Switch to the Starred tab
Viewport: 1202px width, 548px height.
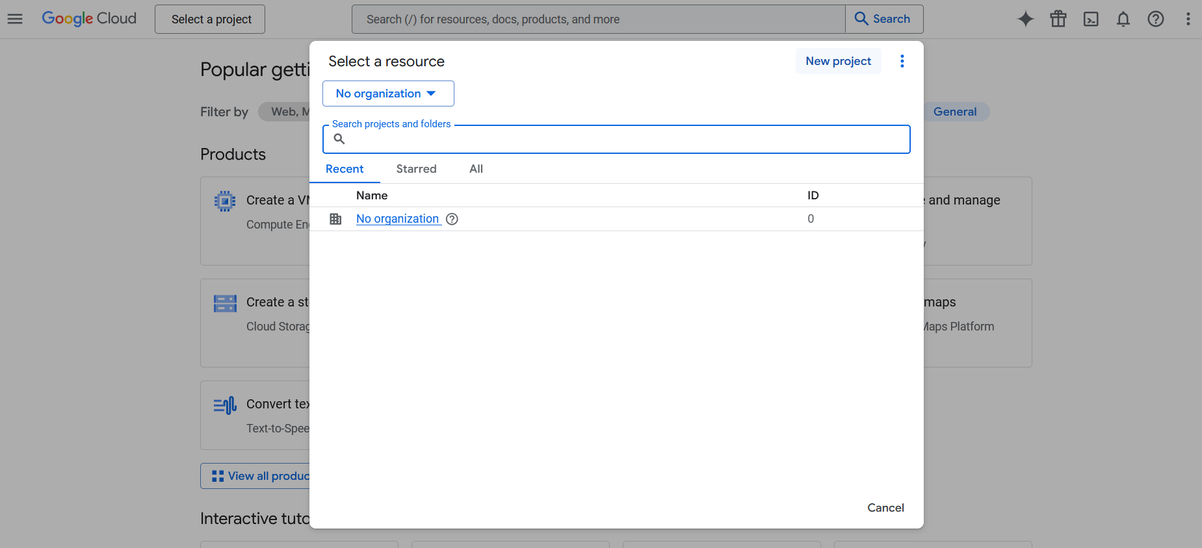[417, 169]
